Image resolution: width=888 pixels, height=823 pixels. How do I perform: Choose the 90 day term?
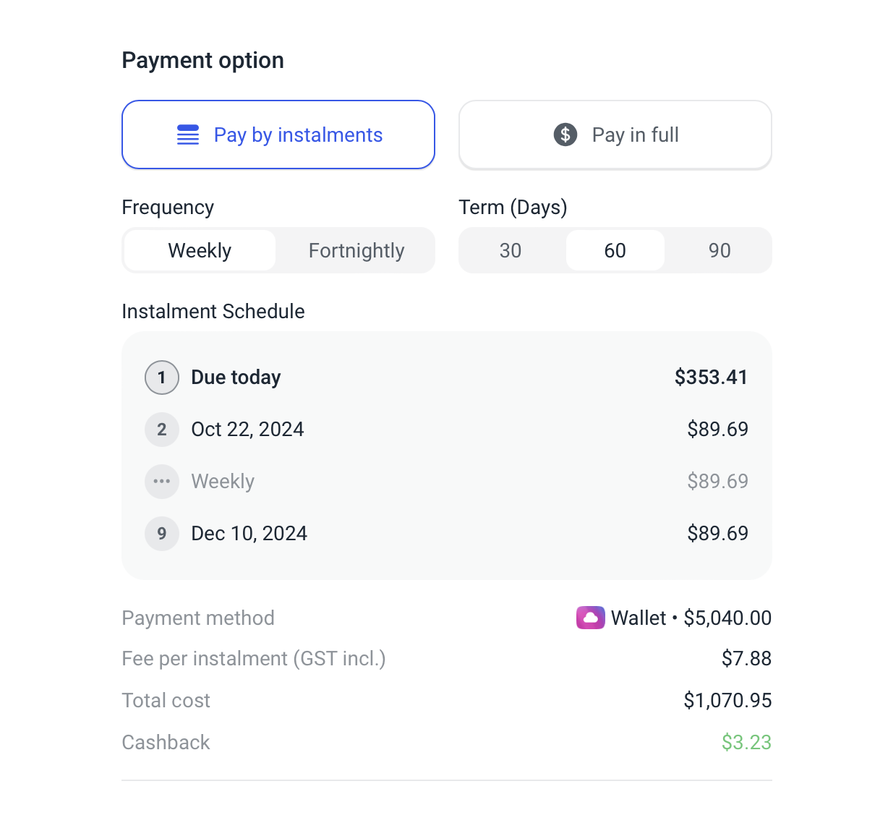pos(720,250)
